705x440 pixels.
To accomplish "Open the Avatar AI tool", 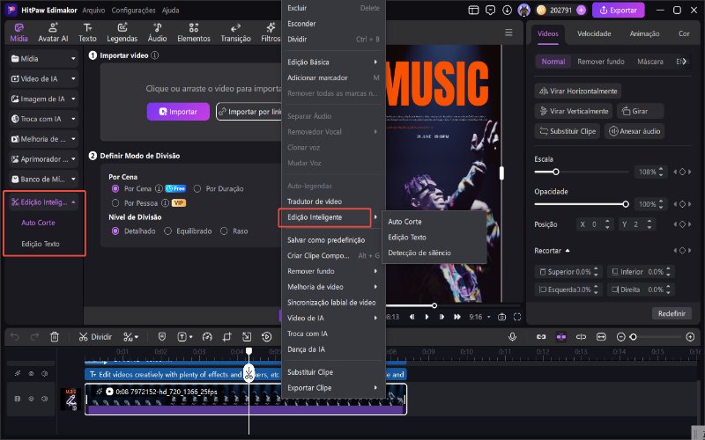I will point(53,33).
